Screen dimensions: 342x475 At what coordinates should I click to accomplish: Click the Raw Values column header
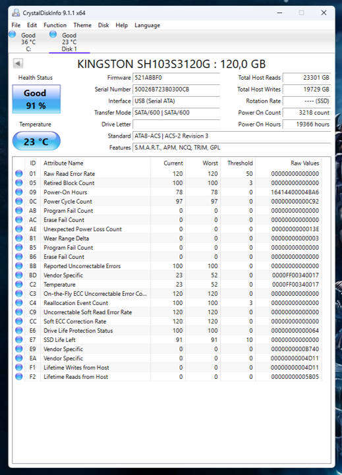304,163
